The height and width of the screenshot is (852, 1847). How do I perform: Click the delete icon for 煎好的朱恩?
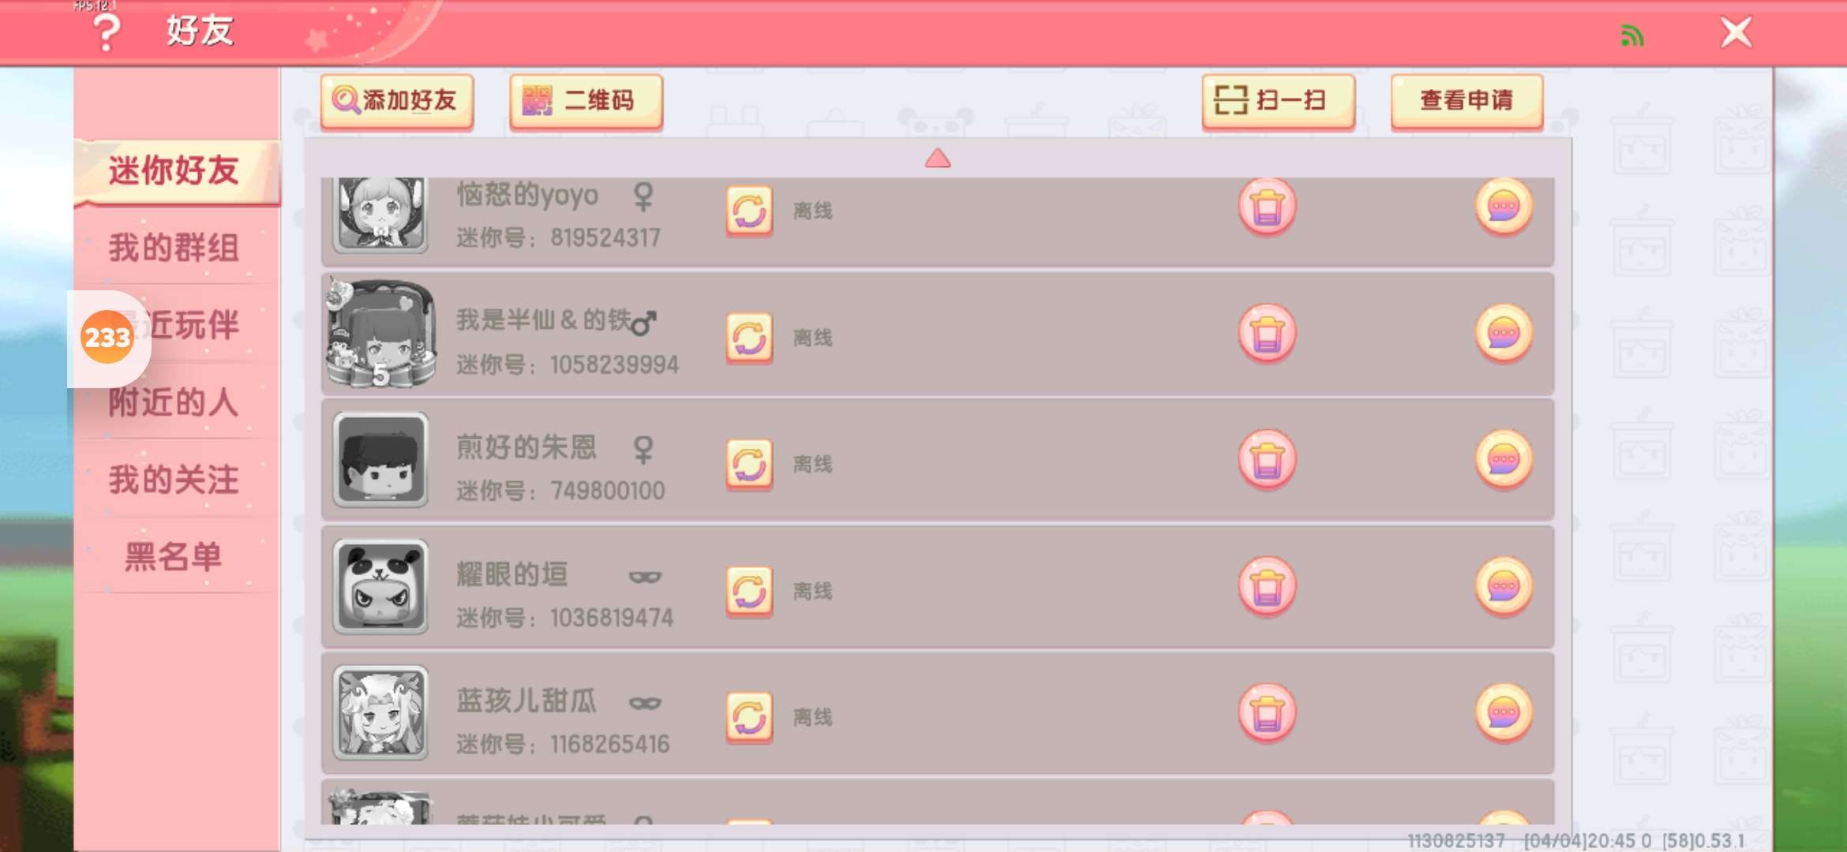1267,460
